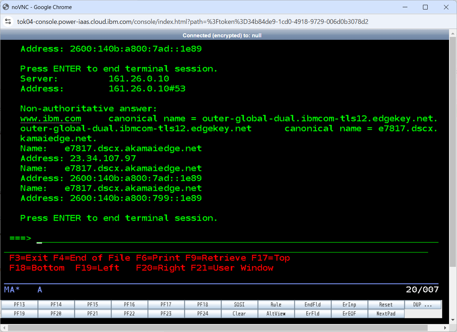Click the Reset keypad button
The width and height of the screenshot is (457, 332).
[x=386, y=304]
